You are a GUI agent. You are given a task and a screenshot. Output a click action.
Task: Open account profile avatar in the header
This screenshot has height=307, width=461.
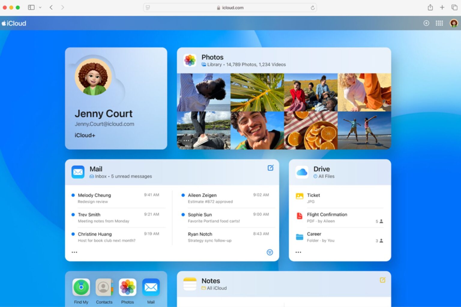coord(454,23)
